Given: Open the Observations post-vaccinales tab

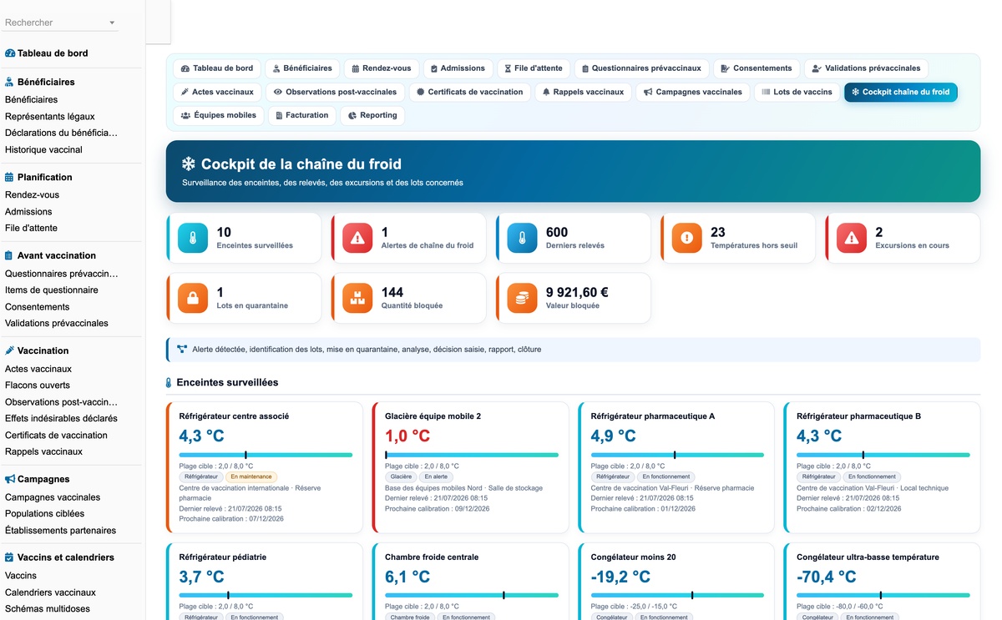Looking at the screenshot, I should (336, 92).
